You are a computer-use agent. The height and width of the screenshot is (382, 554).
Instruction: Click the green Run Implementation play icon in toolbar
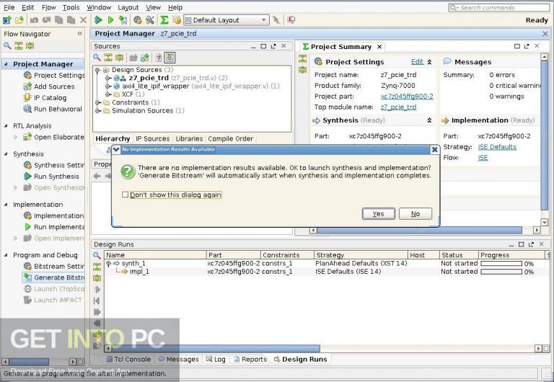pos(110,20)
